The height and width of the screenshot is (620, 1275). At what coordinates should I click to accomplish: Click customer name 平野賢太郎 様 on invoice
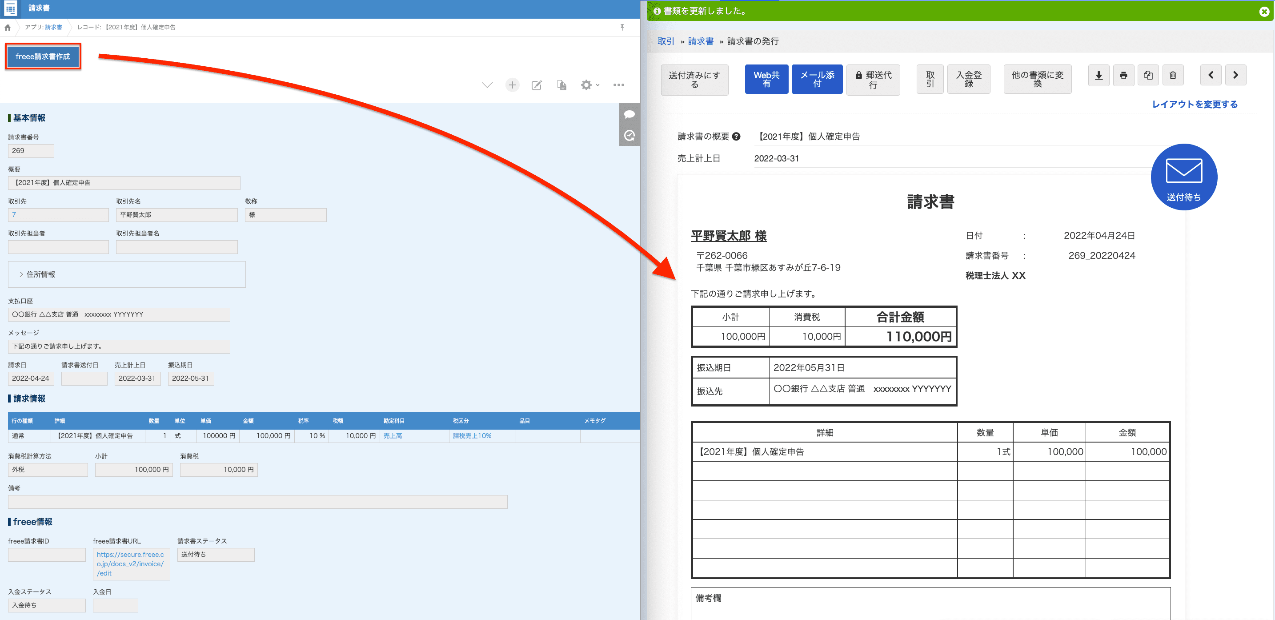[729, 236]
